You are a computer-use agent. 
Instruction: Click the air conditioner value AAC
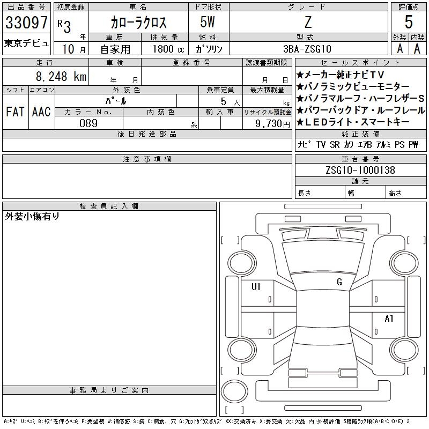42,112
